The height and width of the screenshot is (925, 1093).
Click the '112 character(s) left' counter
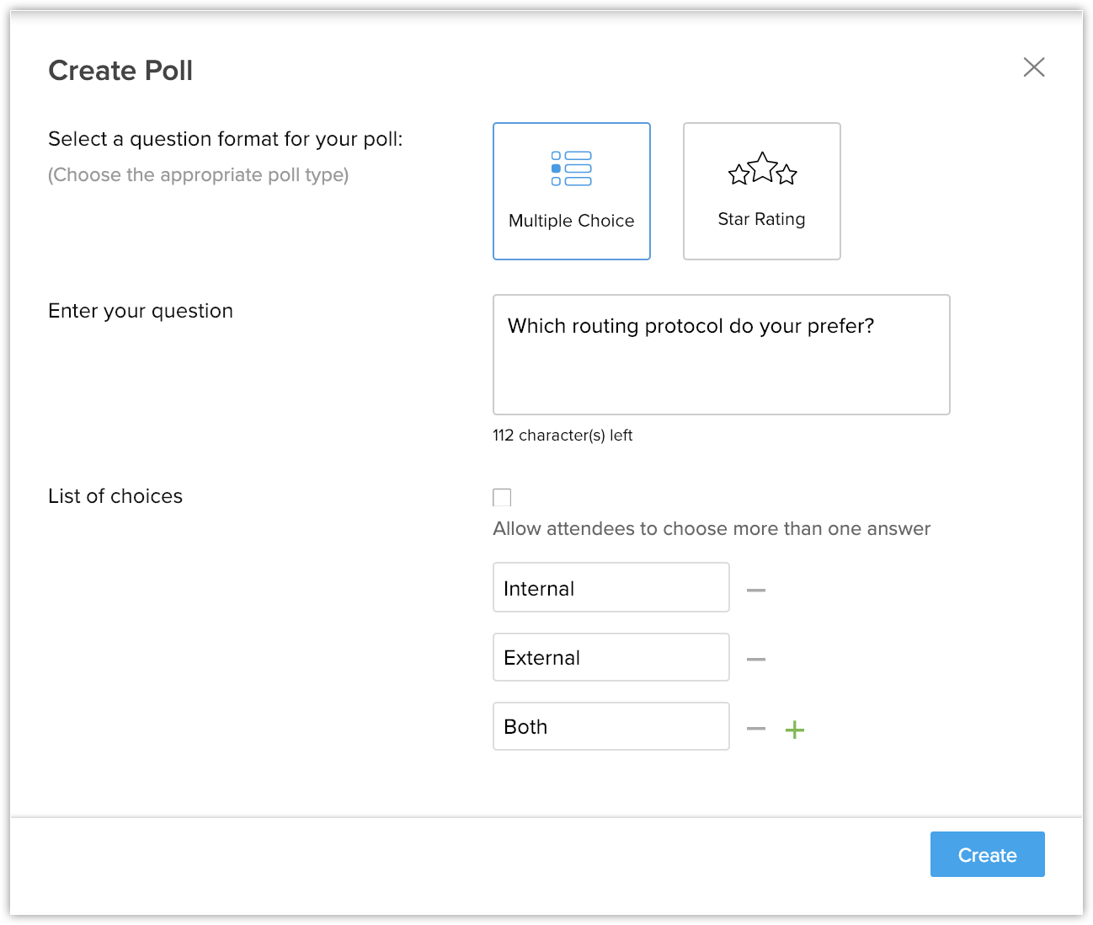click(x=562, y=436)
